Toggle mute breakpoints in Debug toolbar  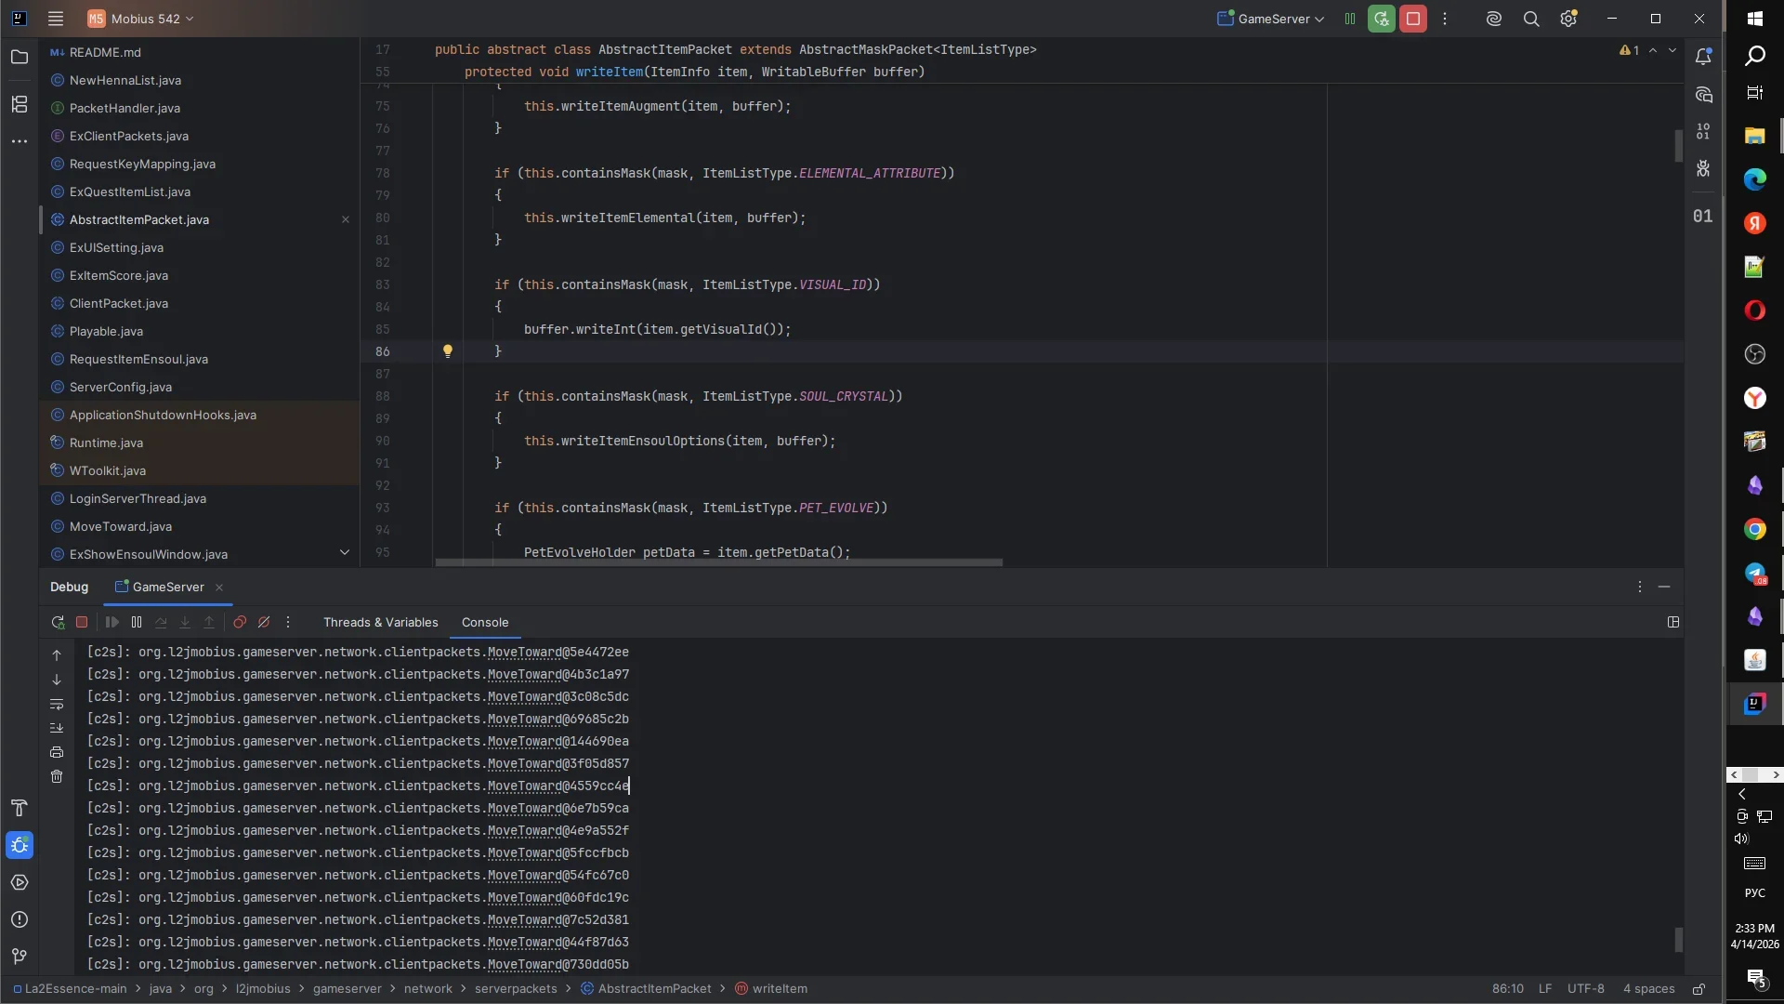pyautogui.click(x=264, y=622)
